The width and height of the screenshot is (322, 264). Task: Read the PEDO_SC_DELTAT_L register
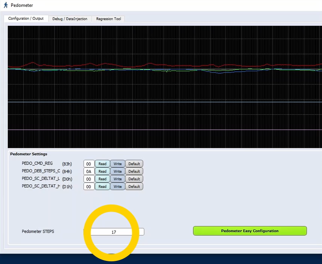[102, 179]
